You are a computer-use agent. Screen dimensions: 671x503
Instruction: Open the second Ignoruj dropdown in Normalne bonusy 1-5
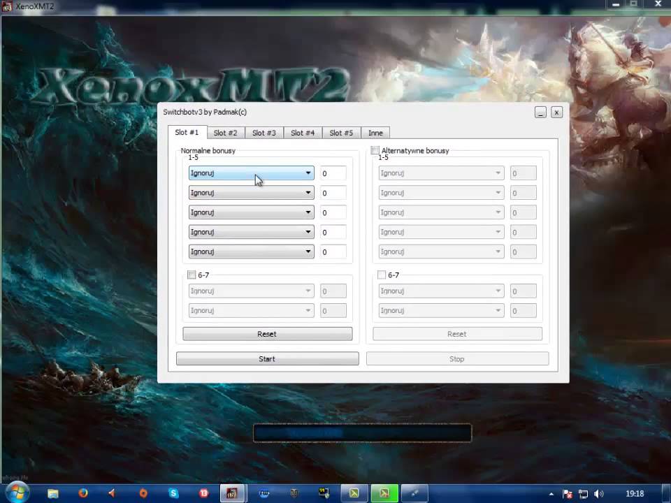click(251, 193)
